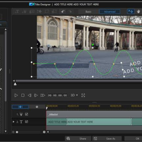Click the timeline zoom slider handle
This screenshot has height=142, width=142.
click(x=17, y=132)
